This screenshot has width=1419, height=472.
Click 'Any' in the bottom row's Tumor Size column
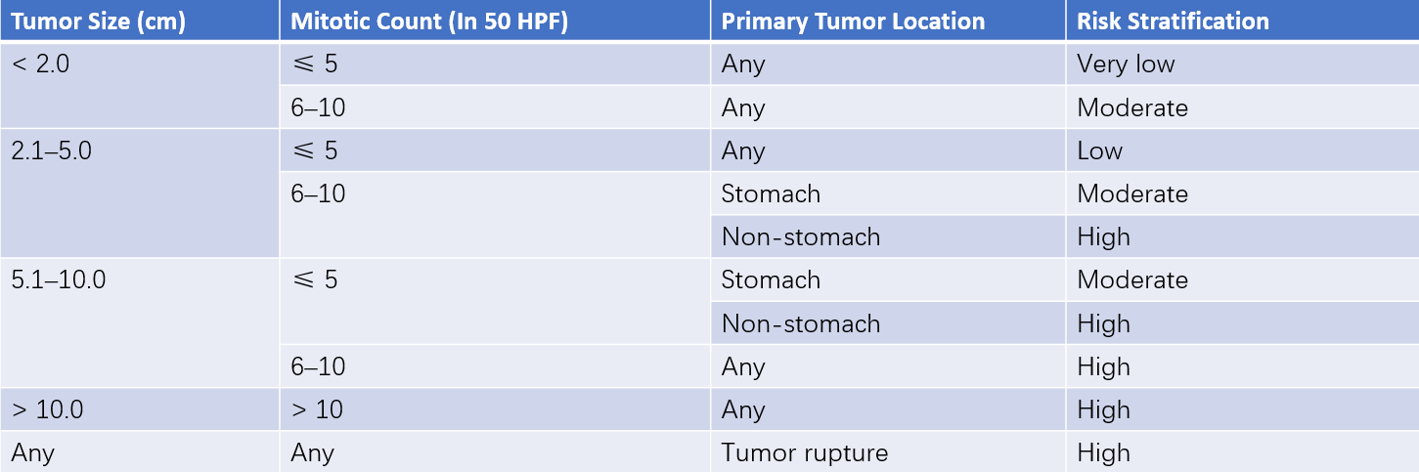click(x=140, y=452)
